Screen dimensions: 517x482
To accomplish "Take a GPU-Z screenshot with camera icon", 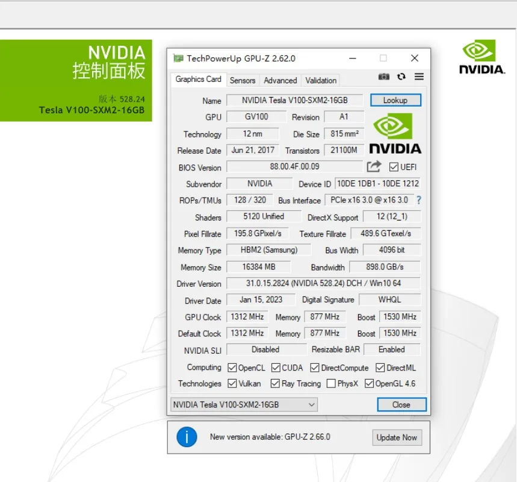I will [383, 77].
